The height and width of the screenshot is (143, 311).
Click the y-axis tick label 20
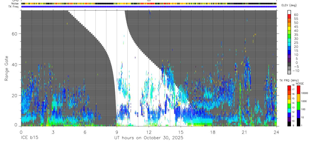(15, 95)
